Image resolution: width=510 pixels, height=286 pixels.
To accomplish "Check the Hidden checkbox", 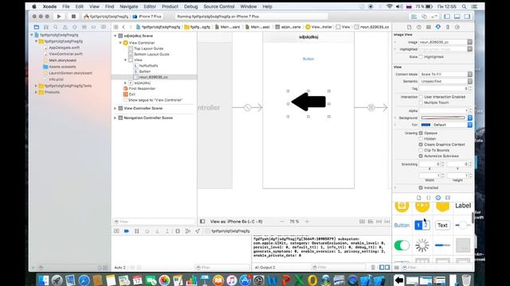I will tap(421, 139).
